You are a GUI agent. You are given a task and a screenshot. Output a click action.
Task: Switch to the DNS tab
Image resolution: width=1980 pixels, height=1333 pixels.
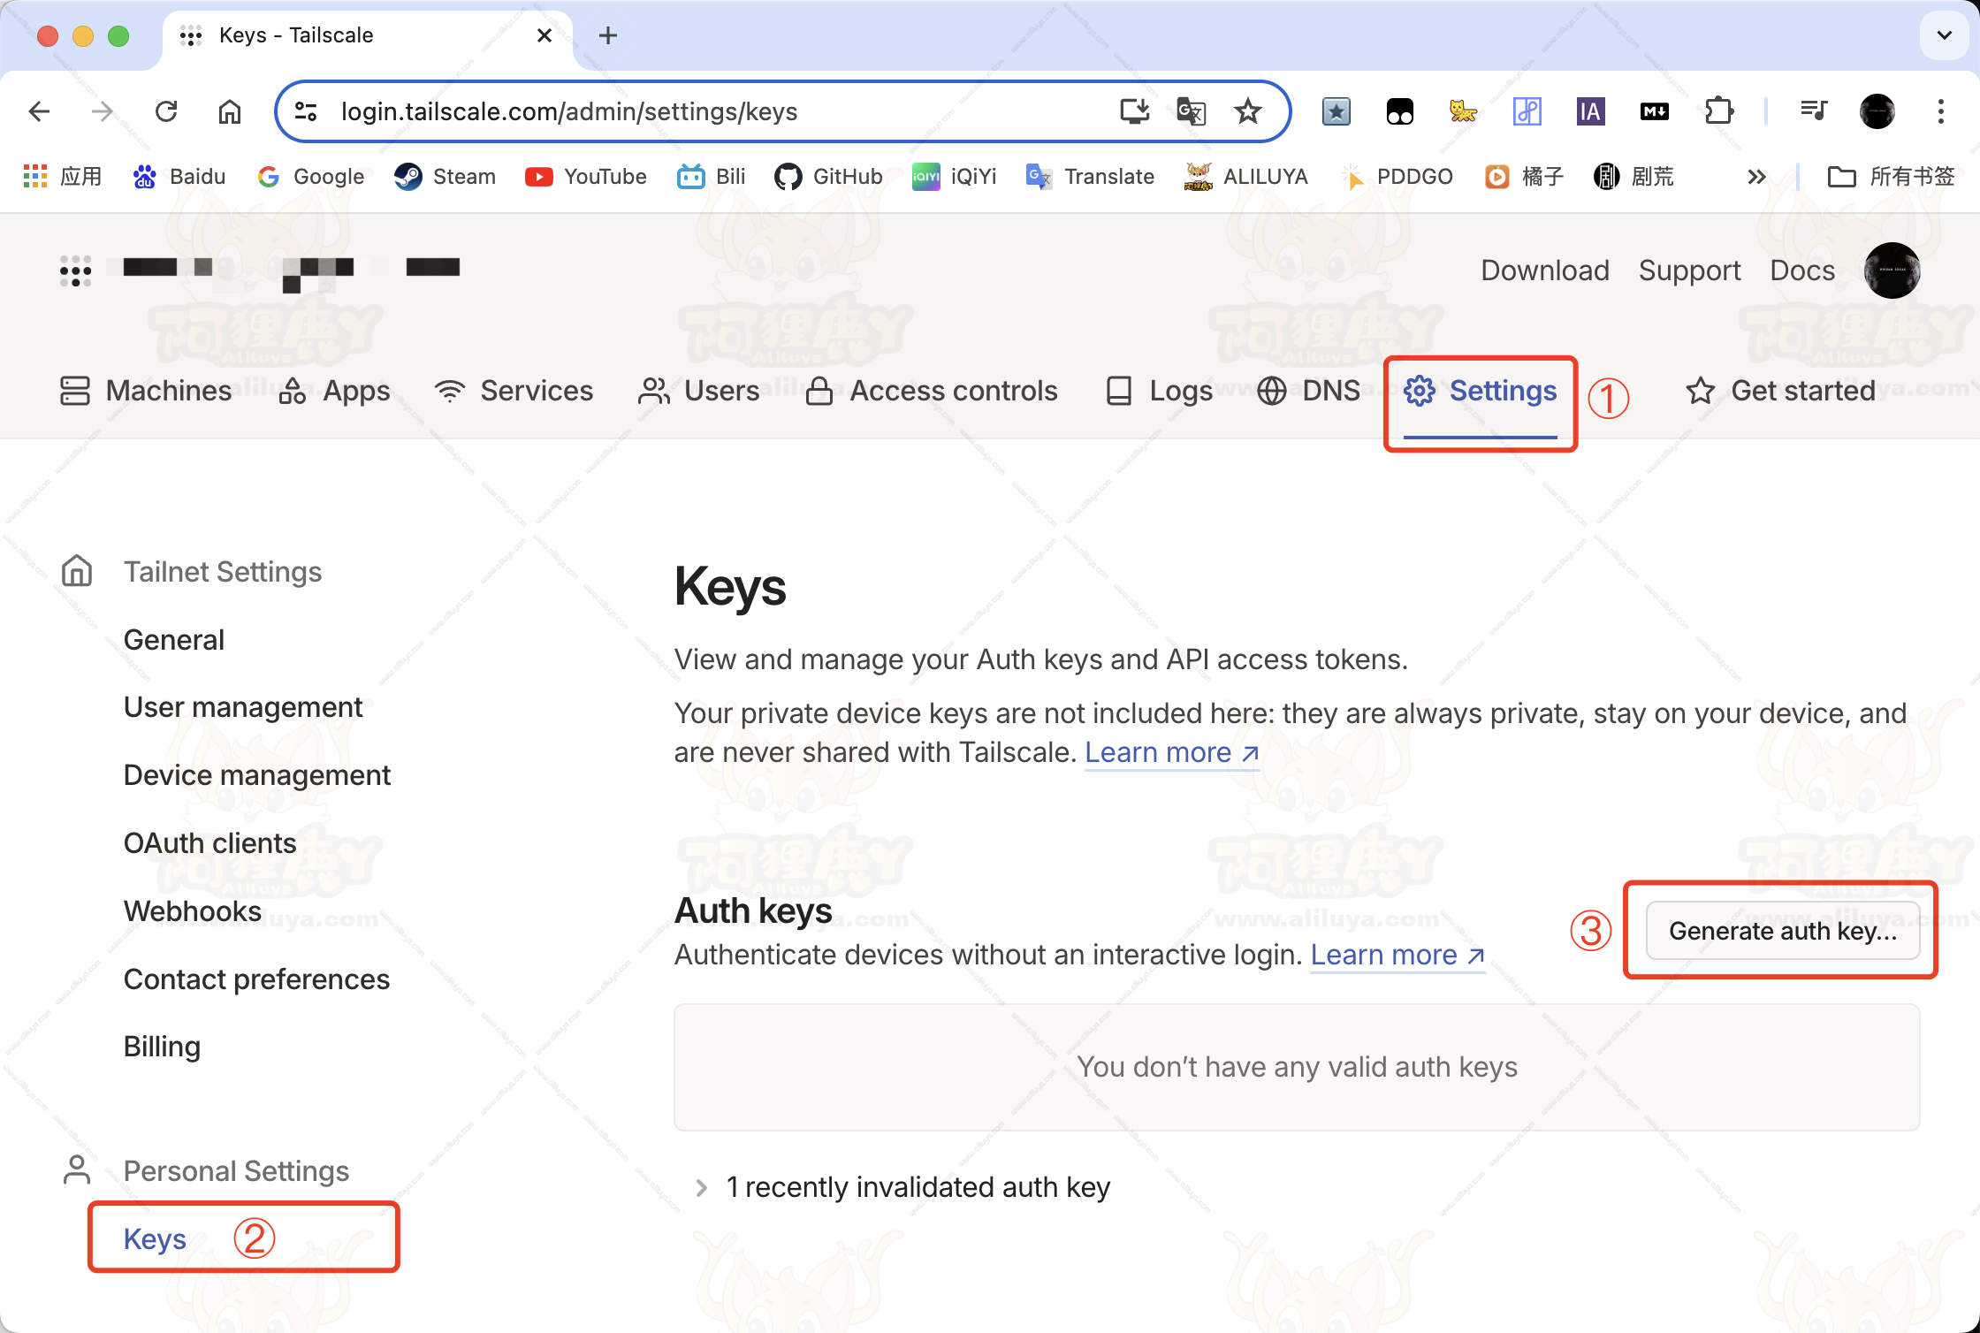click(1308, 391)
